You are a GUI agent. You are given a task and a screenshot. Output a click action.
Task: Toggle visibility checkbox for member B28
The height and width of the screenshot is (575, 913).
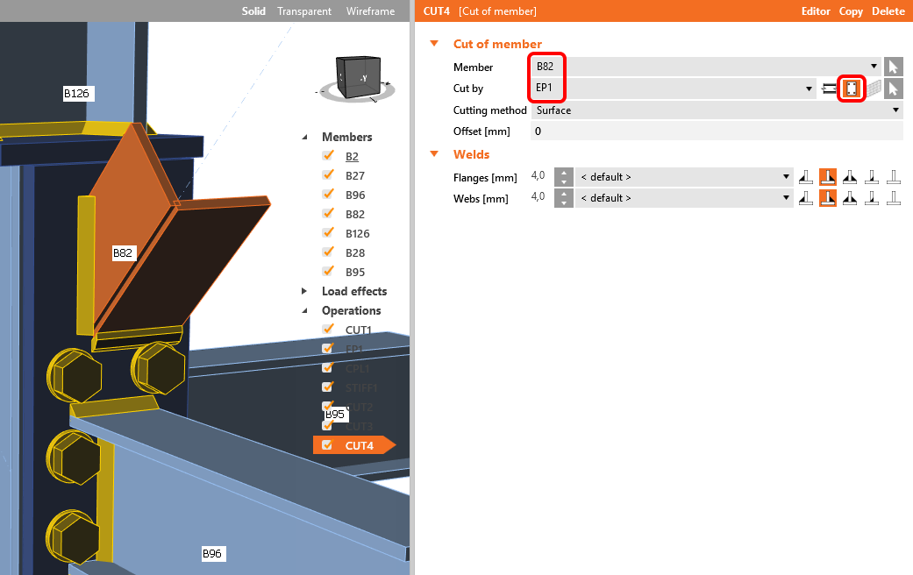point(328,252)
